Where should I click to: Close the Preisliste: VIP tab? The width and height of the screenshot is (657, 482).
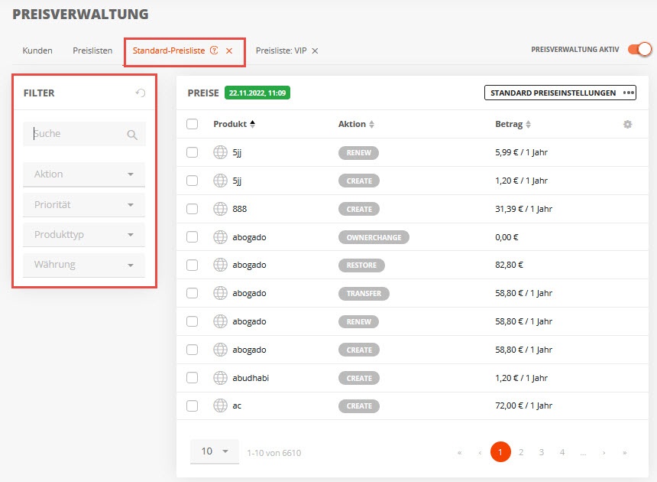pyautogui.click(x=315, y=50)
